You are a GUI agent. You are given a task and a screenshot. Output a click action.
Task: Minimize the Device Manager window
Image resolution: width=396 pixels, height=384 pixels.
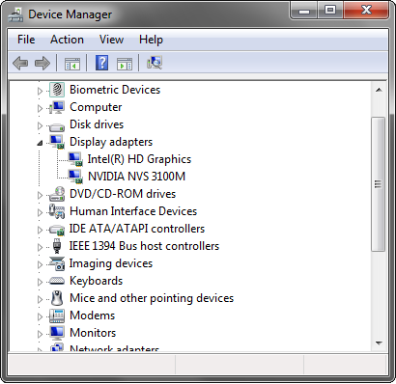(x=304, y=12)
